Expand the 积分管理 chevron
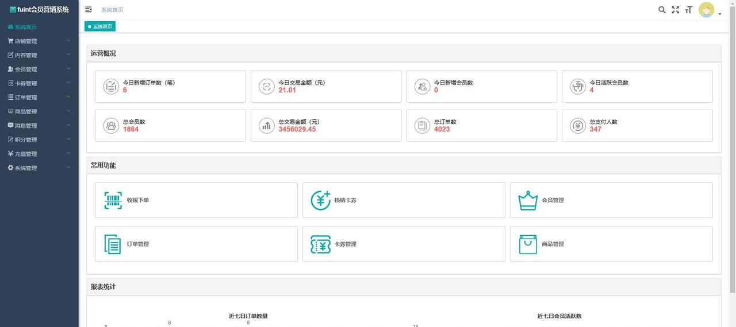 point(68,139)
